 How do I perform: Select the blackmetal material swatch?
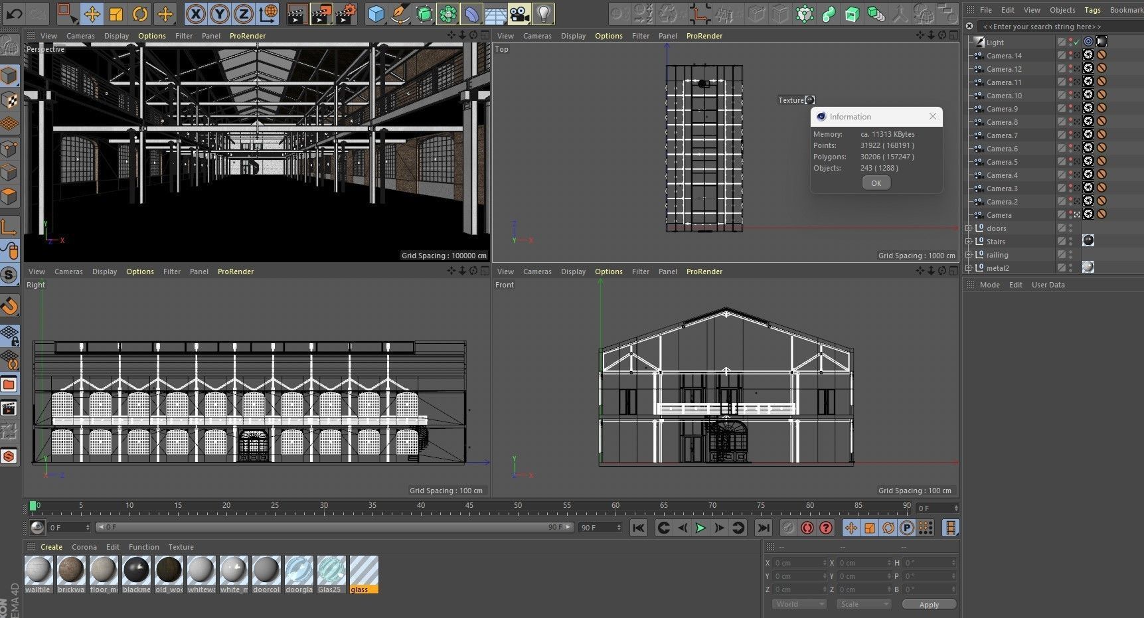136,574
